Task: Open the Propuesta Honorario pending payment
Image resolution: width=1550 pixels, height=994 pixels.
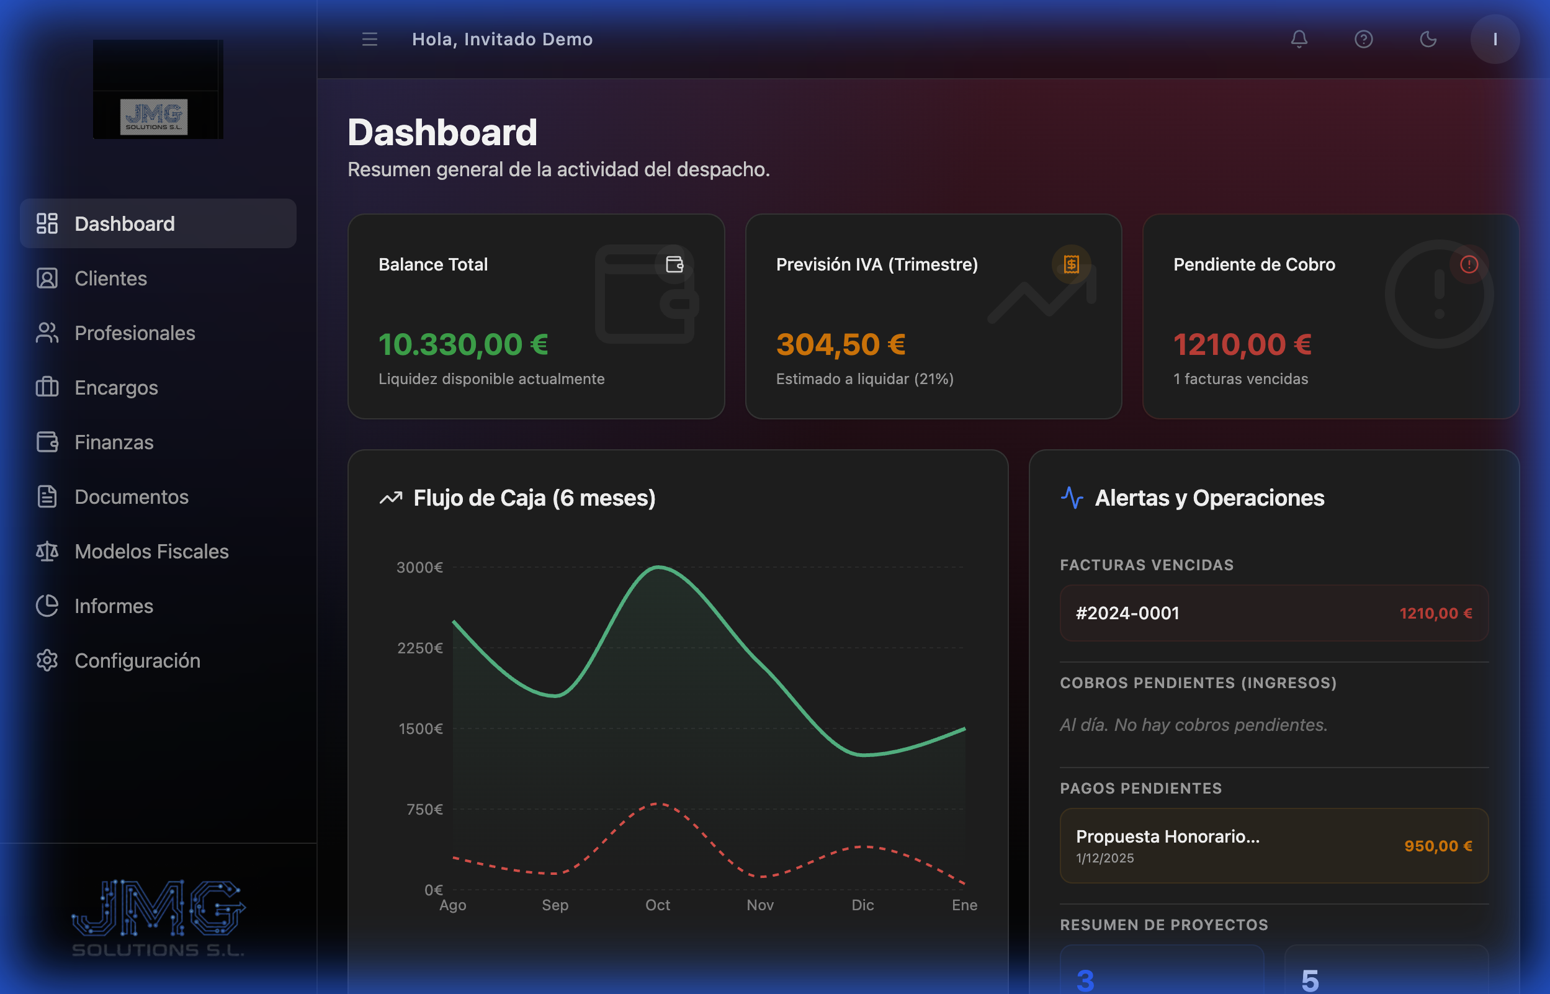Action: (x=1274, y=846)
